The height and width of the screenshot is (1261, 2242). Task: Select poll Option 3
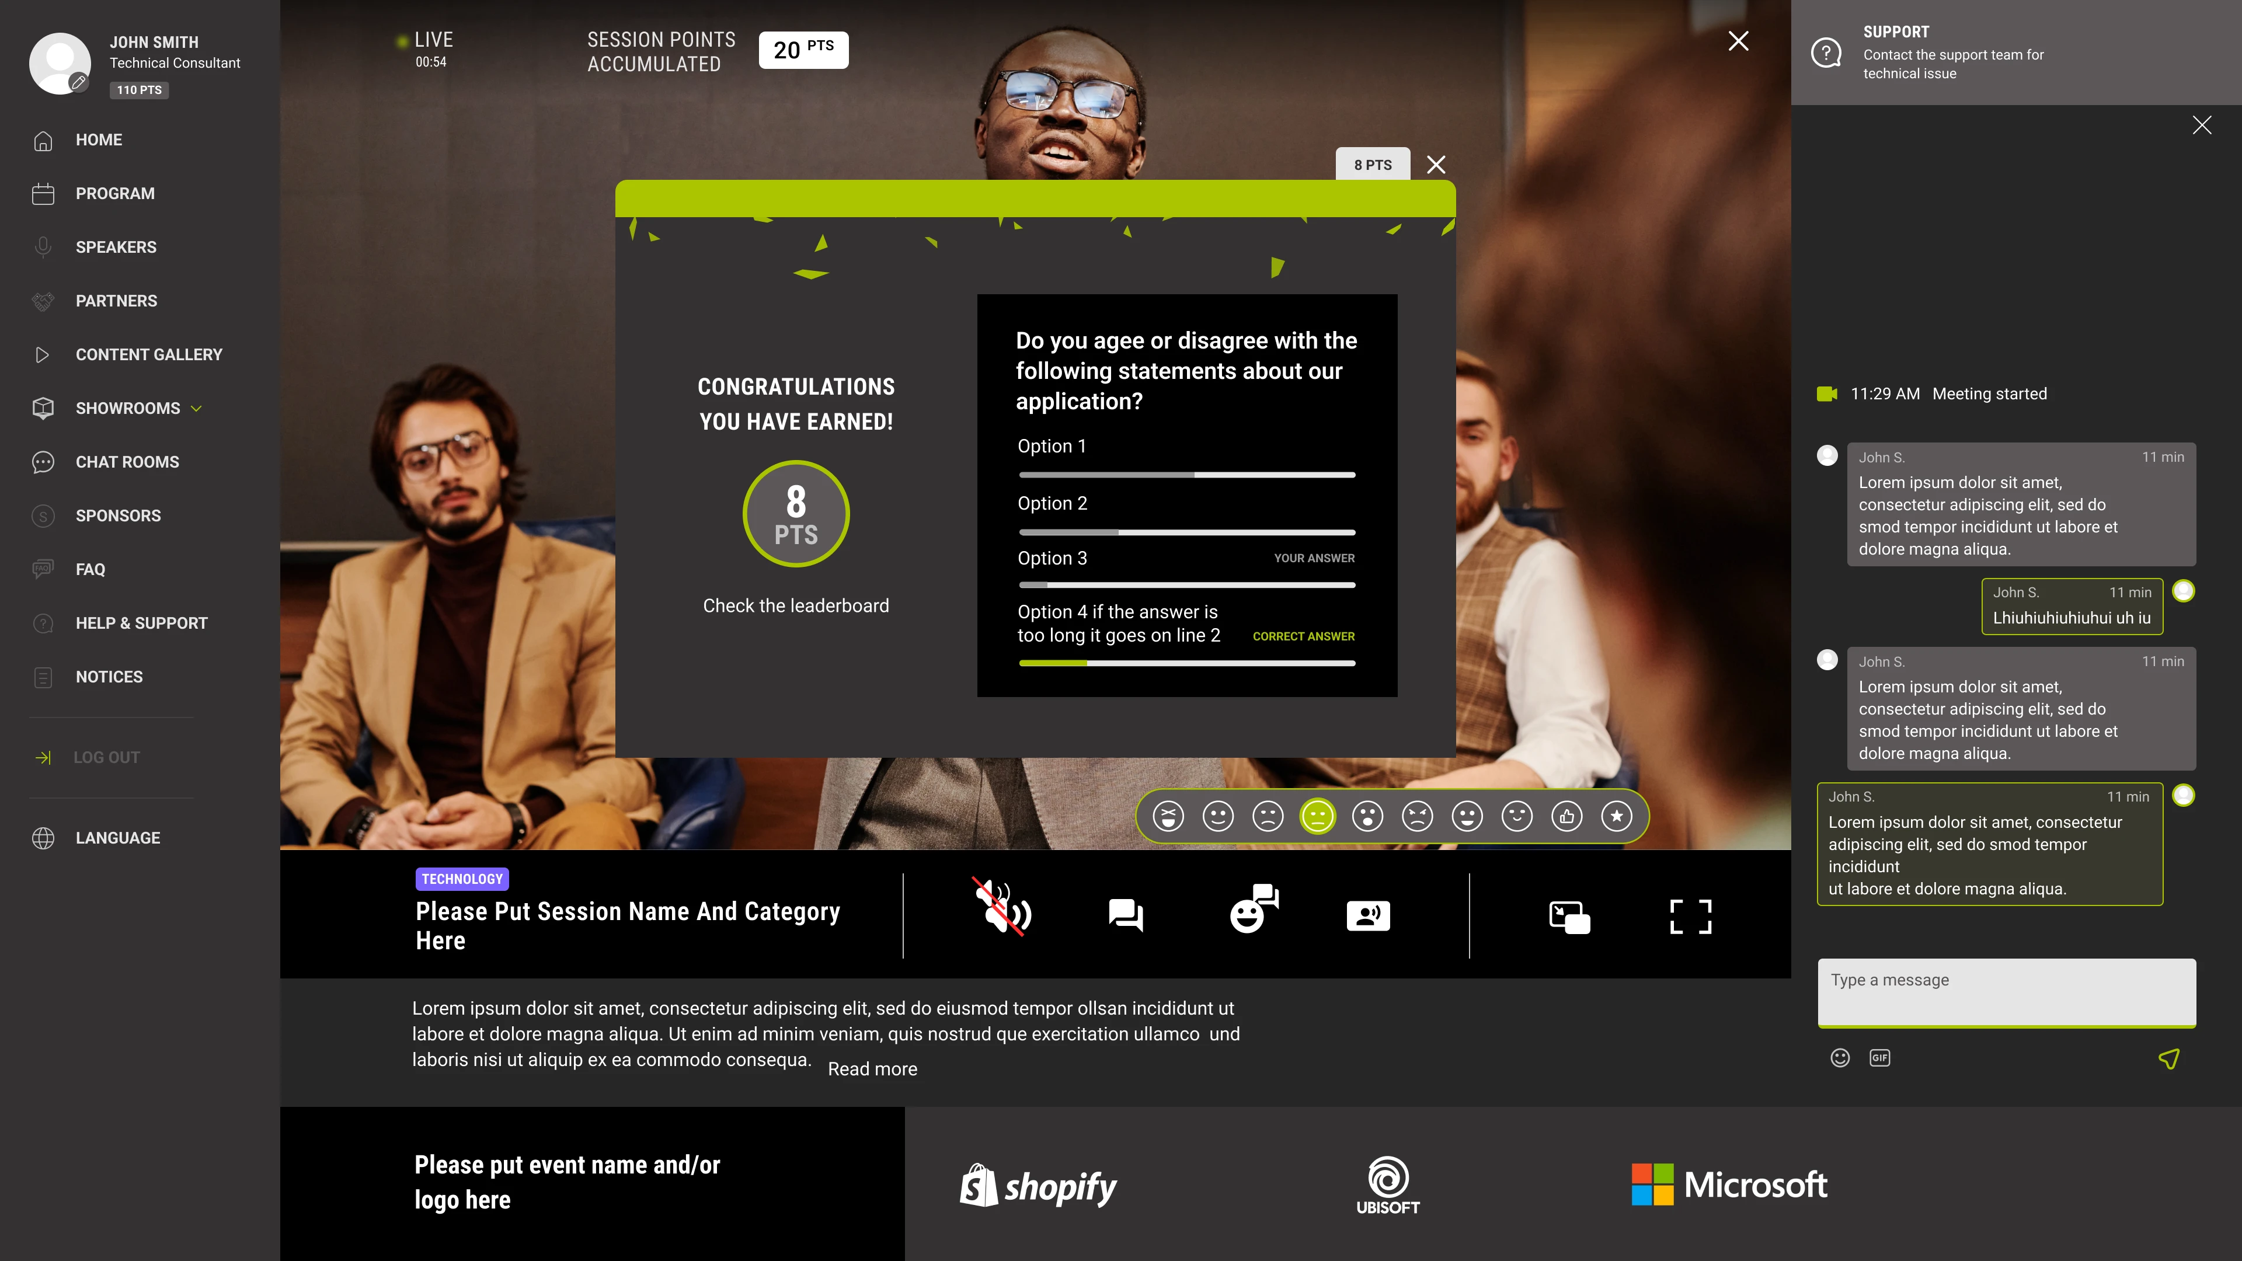click(1052, 559)
